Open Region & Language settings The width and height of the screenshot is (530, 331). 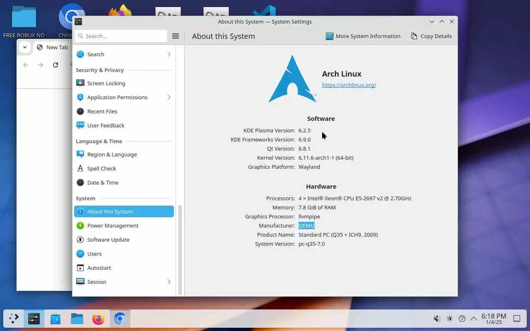[x=124, y=154]
